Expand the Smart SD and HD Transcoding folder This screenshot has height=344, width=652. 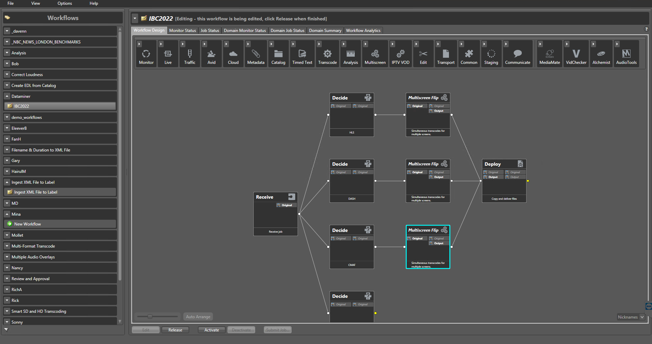click(7, 311)
